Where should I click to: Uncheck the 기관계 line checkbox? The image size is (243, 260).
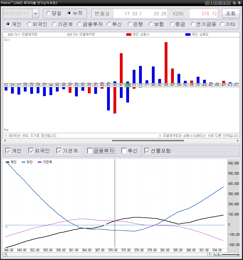click(59, 151)
